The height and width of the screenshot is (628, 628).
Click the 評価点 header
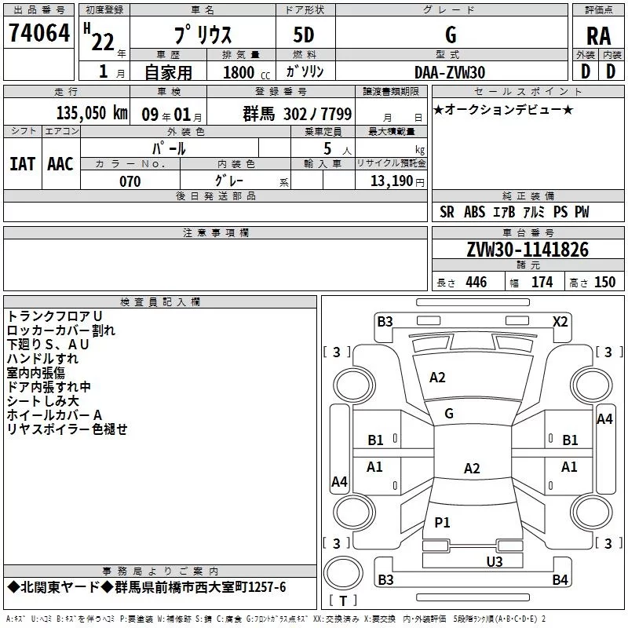[599, 10]
